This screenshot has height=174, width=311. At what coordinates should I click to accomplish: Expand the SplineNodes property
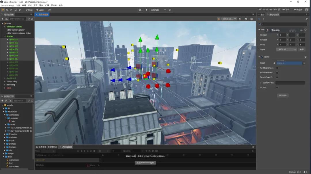[x=261, y=83]
